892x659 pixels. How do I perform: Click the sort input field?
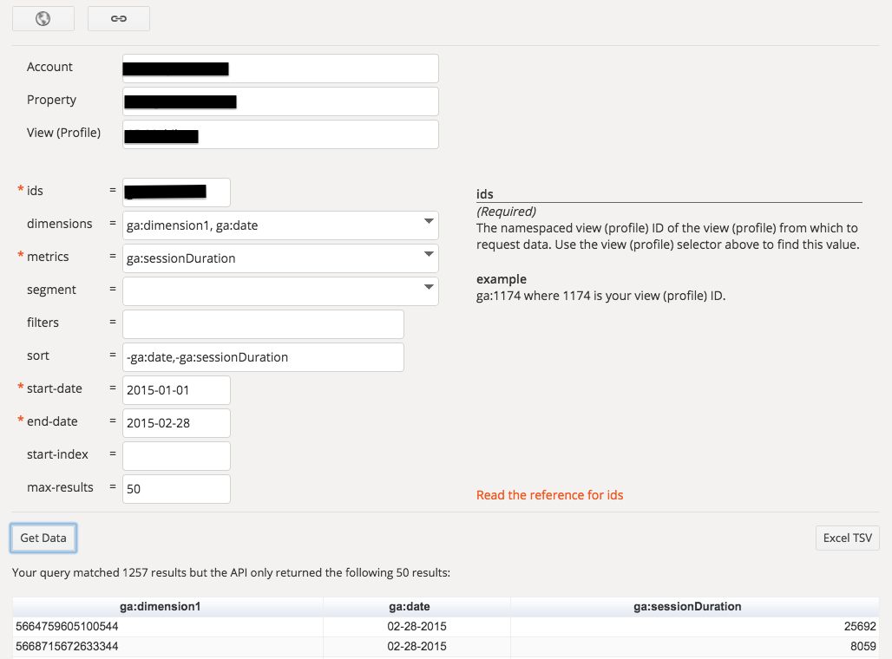(x=263, y=356)
